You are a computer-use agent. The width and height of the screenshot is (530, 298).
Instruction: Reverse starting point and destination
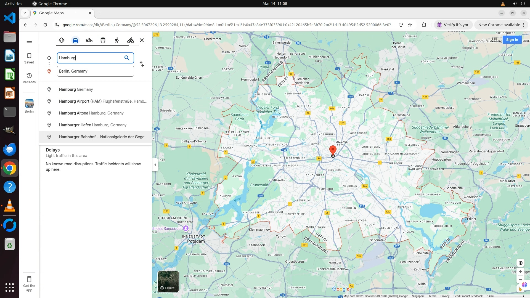click(x=142, y=64)
